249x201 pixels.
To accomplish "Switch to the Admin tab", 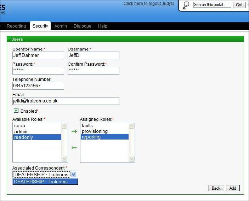I will 61,26.
